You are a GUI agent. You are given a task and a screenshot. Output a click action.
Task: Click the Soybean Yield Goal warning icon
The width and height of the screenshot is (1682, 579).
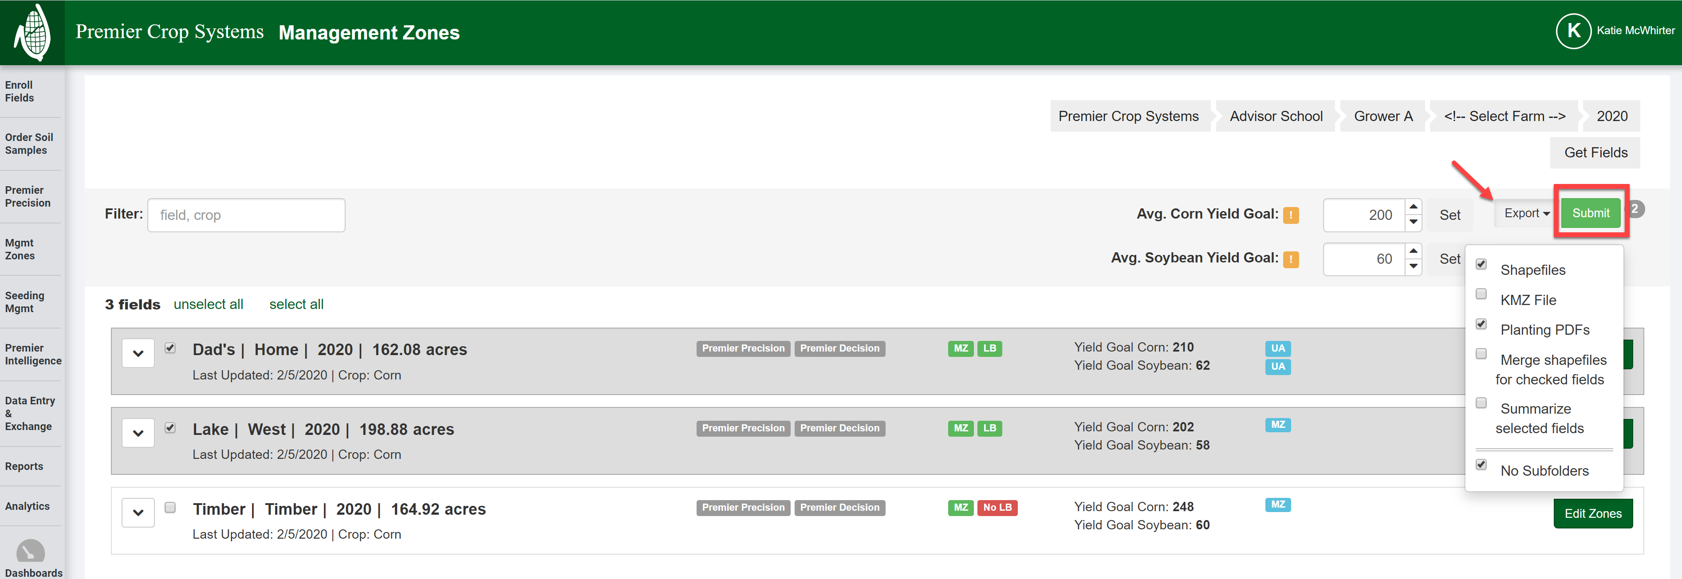pos(1290,259)
